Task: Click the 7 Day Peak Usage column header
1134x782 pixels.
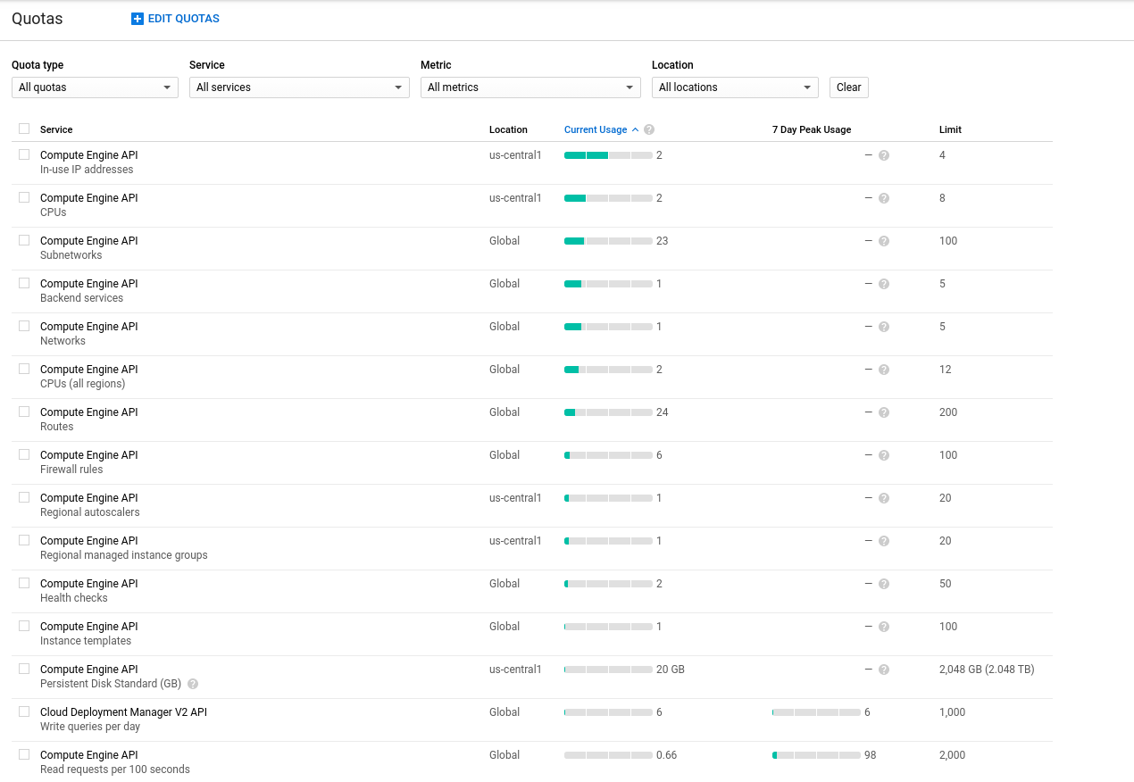Action: tap(811, 129)
